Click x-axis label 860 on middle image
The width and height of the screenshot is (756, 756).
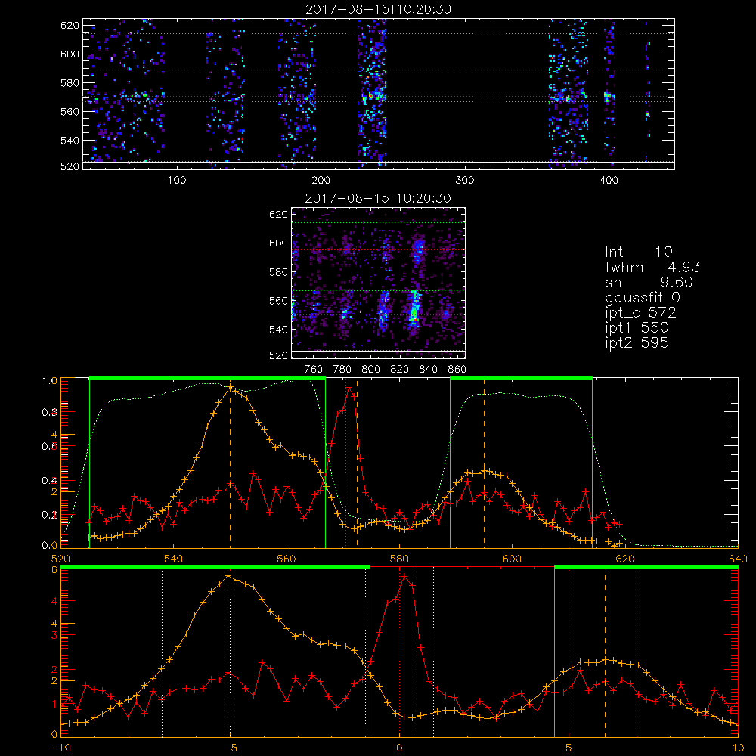(457, 370)
